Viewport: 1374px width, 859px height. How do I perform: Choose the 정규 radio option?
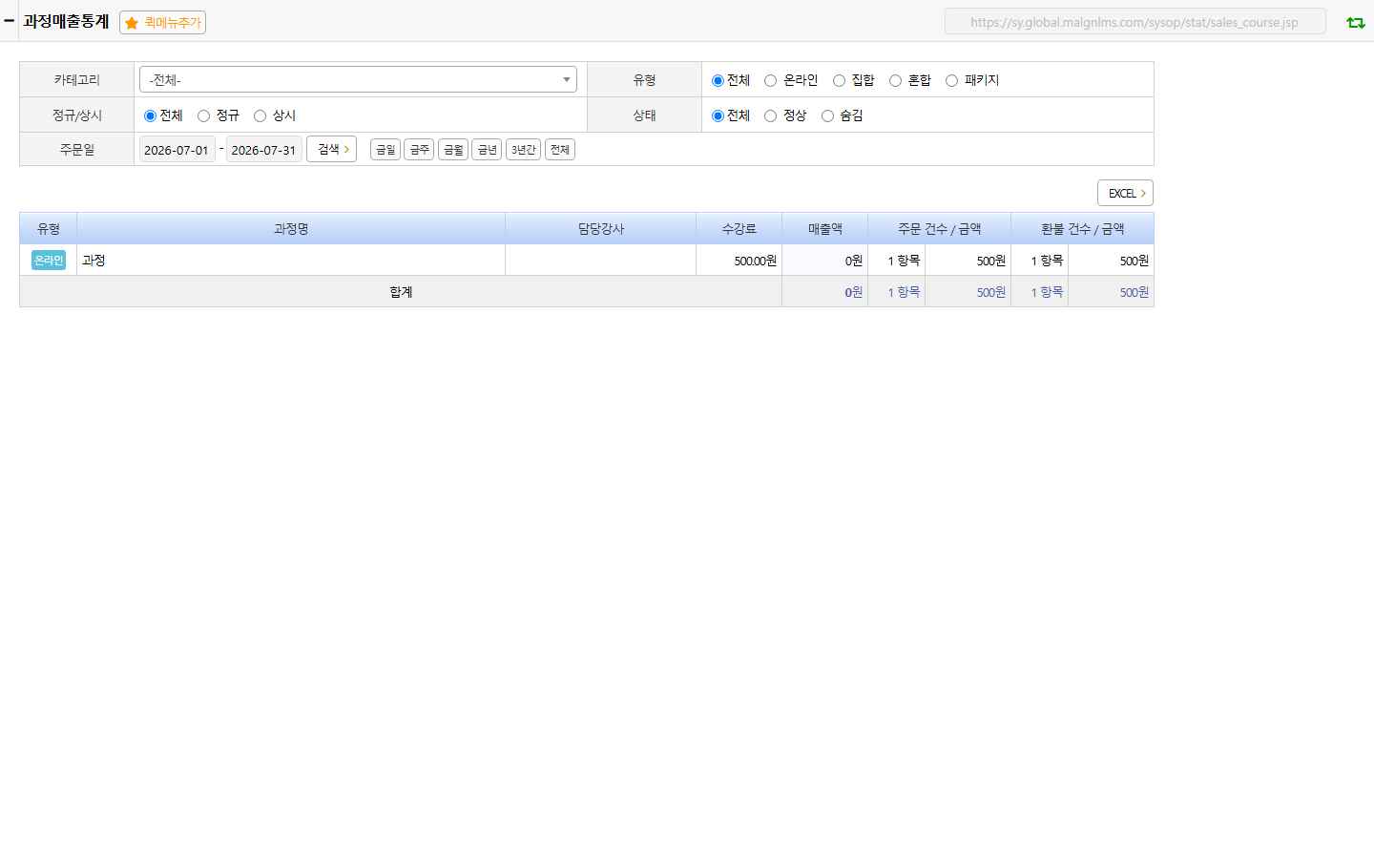tap(203, 115)
